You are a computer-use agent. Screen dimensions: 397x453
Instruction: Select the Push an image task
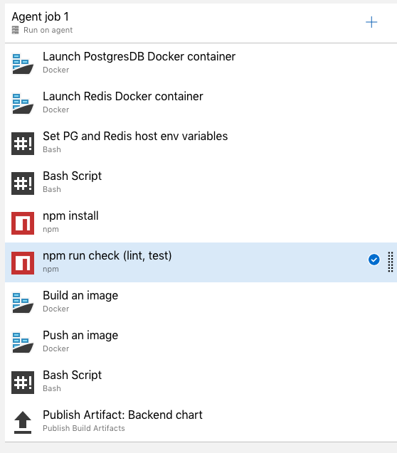point(201,342)
